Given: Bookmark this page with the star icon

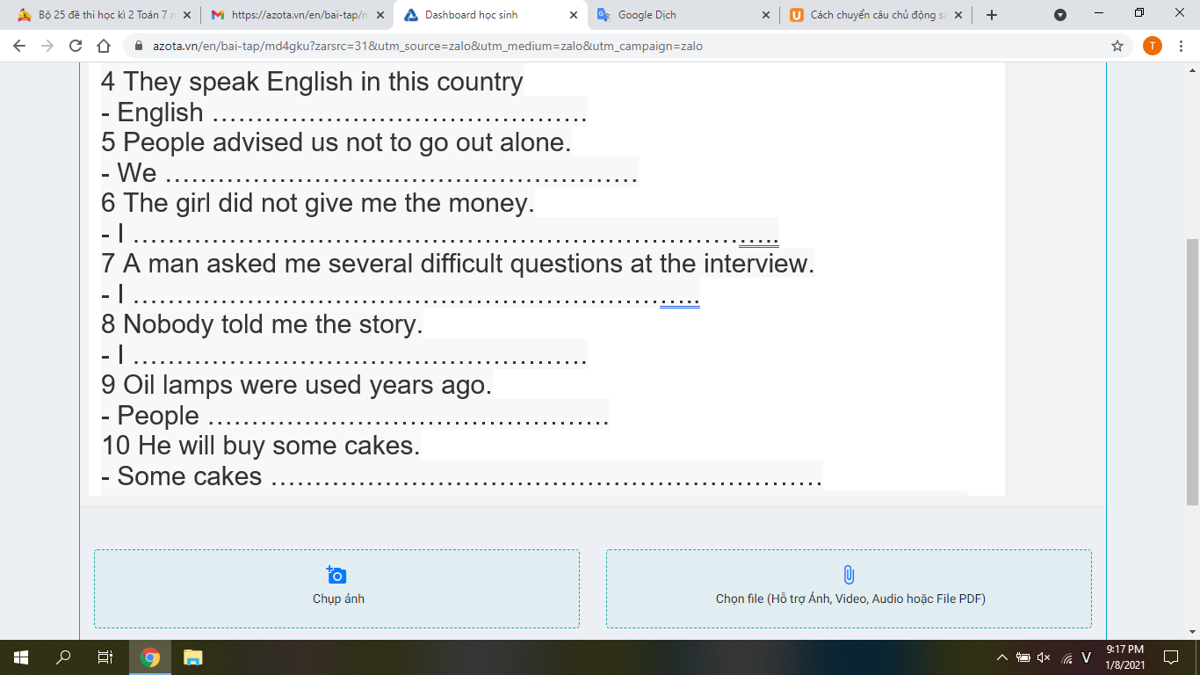Looking at the screenshot, I should [1117, 46].
